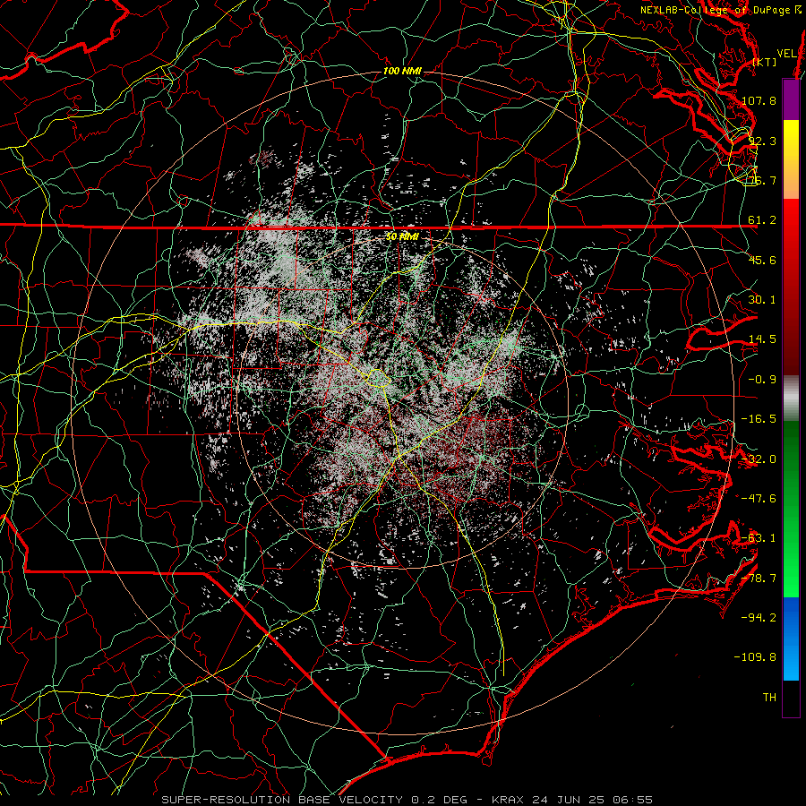The height and width of the screenshot is (806, 806).
Task: Select the -0.9 scale value
Action: 762,380
